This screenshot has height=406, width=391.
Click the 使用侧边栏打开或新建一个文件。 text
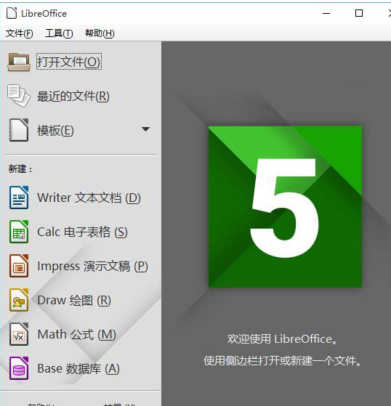pyautogui.click(x=282, y=361)
